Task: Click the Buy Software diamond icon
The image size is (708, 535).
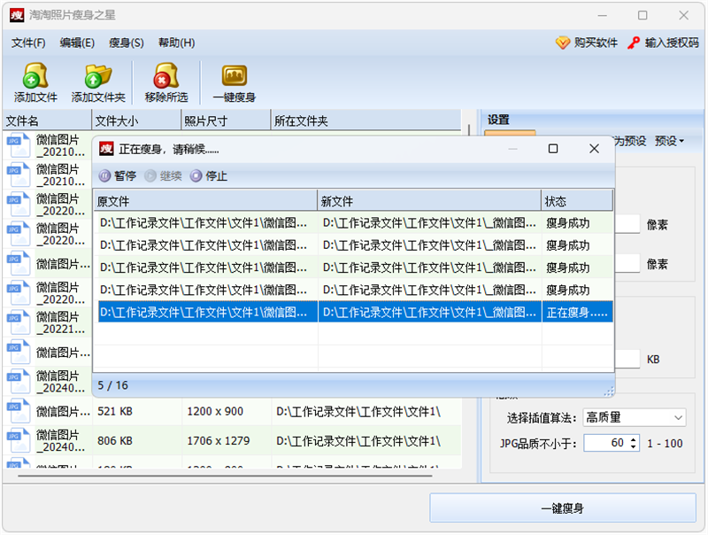Action: (x=563, y=43)
